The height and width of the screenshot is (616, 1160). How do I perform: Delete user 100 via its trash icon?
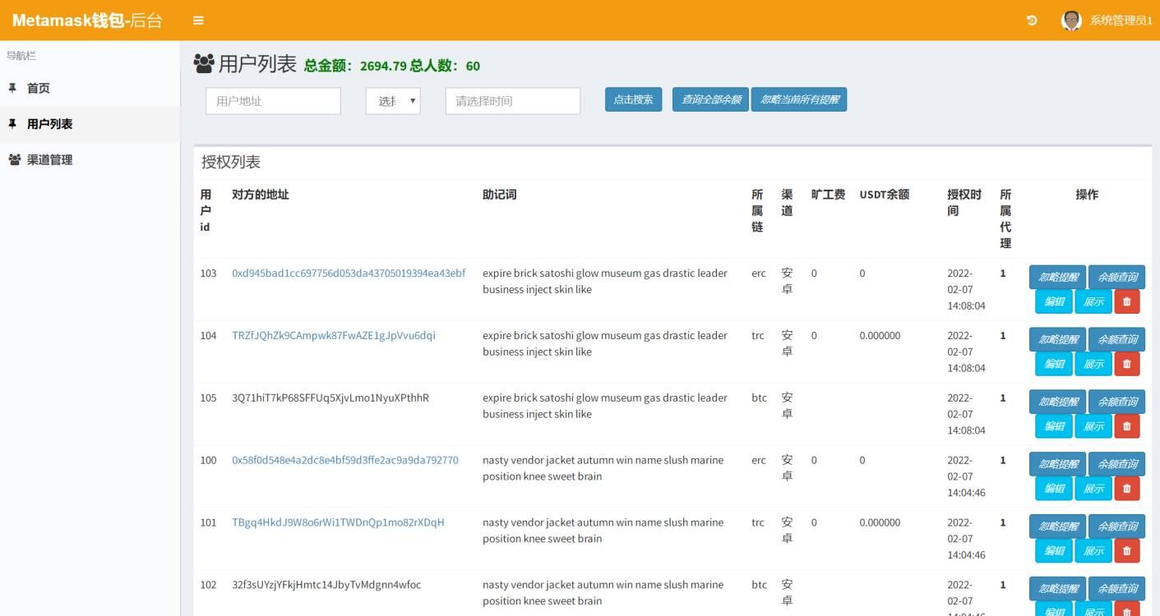1127,488
